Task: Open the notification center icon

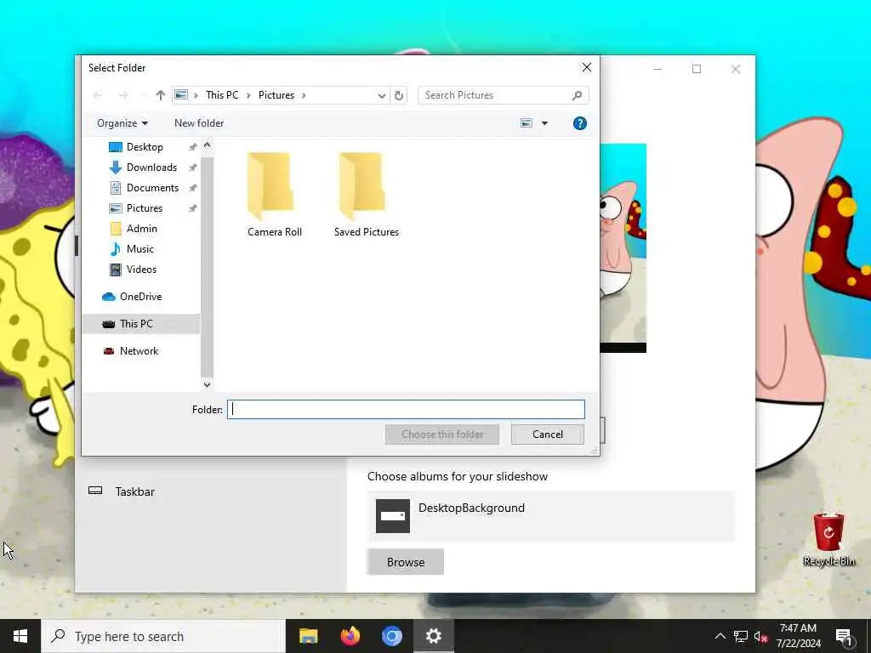Action: click(x=844, y=637)
